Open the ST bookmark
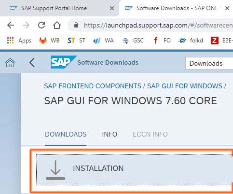 click(x=76, y=41)
